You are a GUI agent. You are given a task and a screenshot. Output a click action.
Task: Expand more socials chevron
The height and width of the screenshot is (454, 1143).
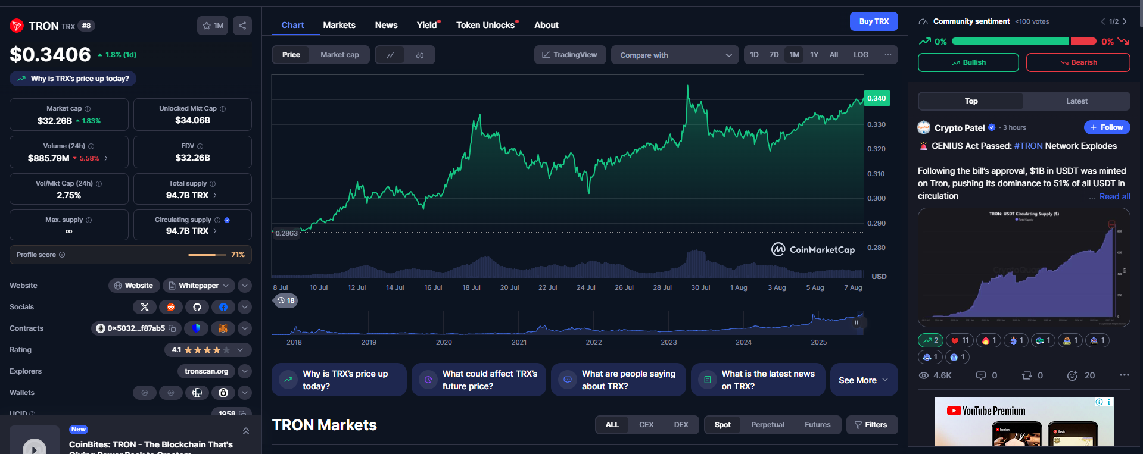pyautogui.click(x=245, y=307)
